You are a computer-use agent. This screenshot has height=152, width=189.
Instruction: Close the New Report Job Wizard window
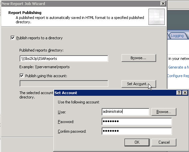[163, 4]
